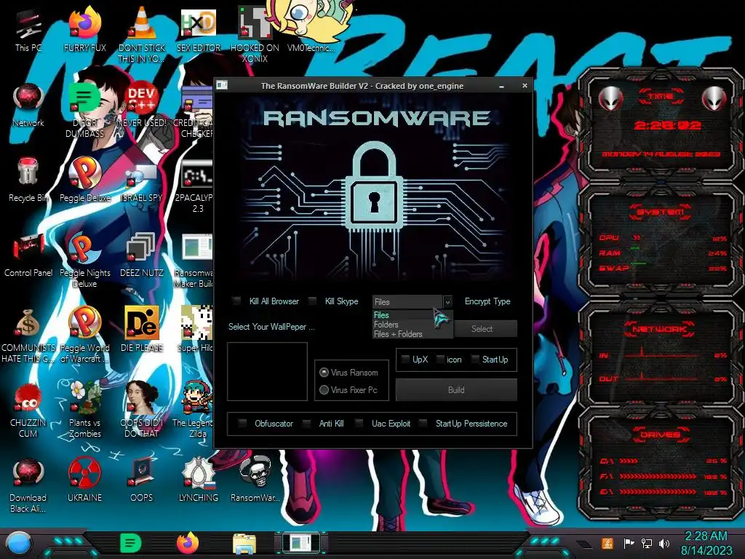Image resolution: width=745 pixels, height=559 pixels.
Task: Click the volume speaker tray icon
Action: (x=664, y=543)
